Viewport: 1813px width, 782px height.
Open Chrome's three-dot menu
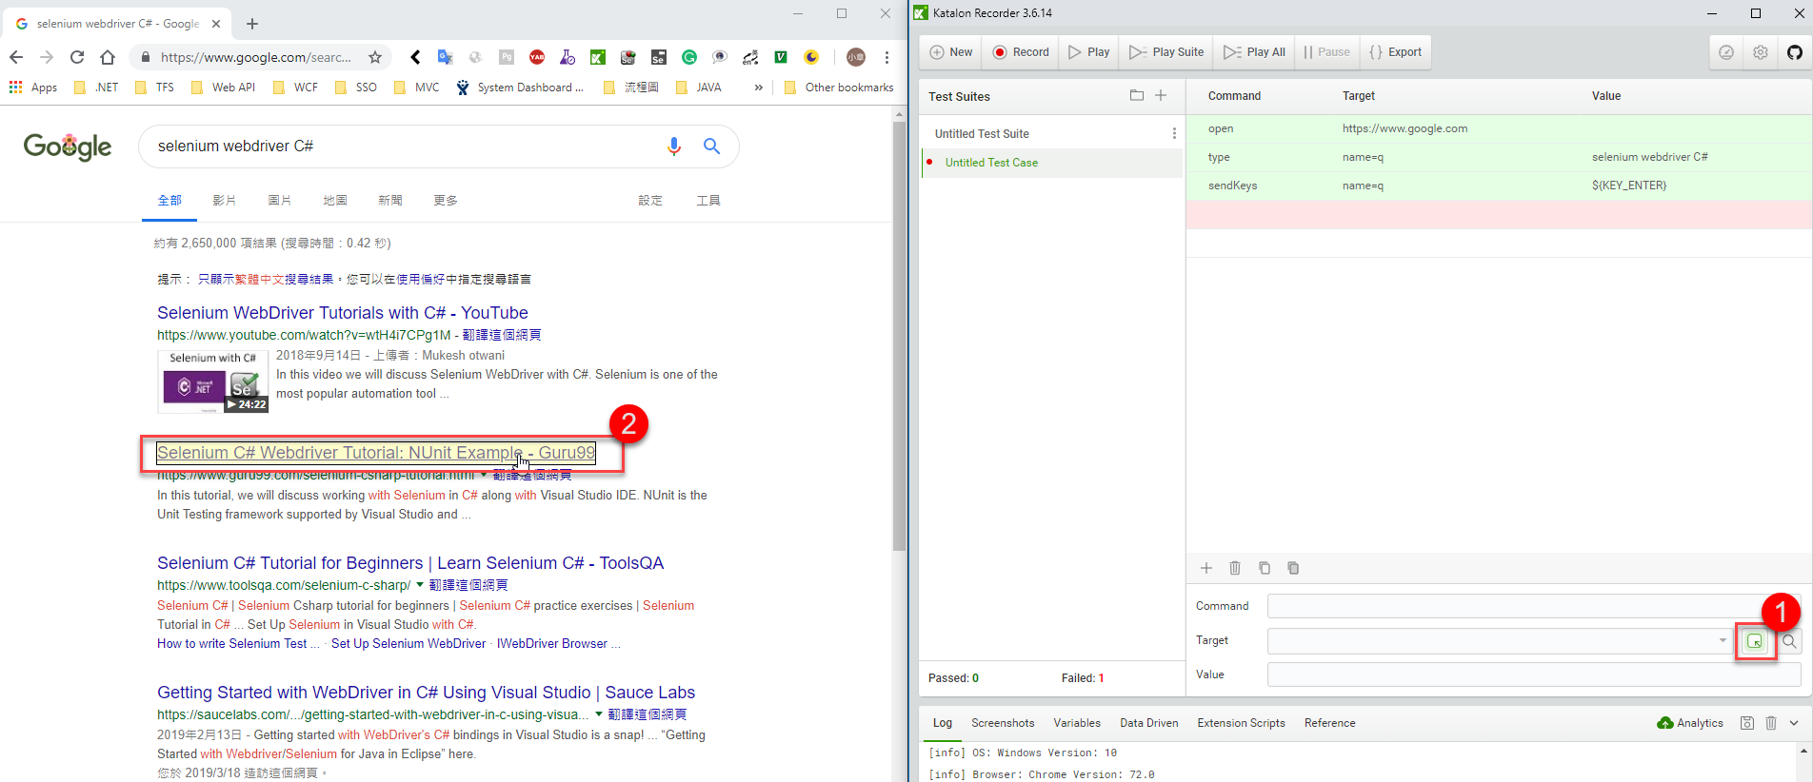[x=887, y=57]
